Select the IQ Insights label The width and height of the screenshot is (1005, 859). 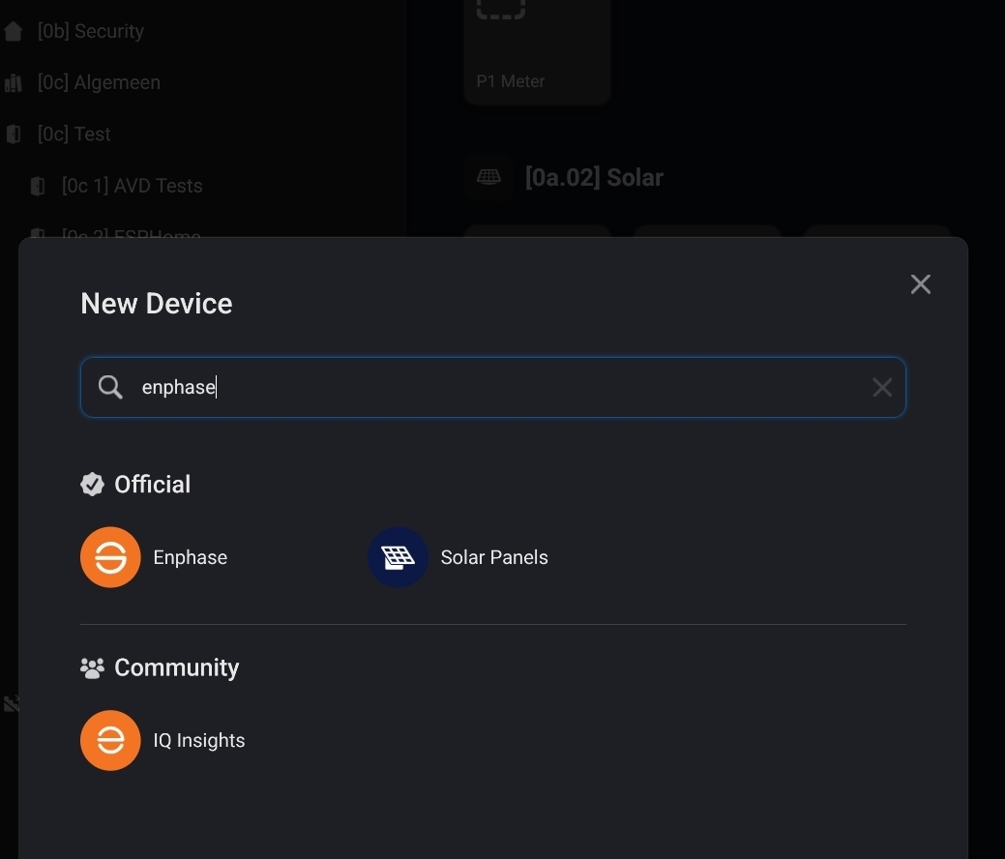(x=198, y=740)
